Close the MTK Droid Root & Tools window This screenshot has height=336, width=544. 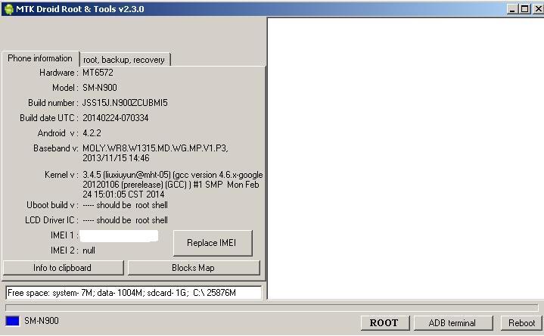(x=536, y=9)
